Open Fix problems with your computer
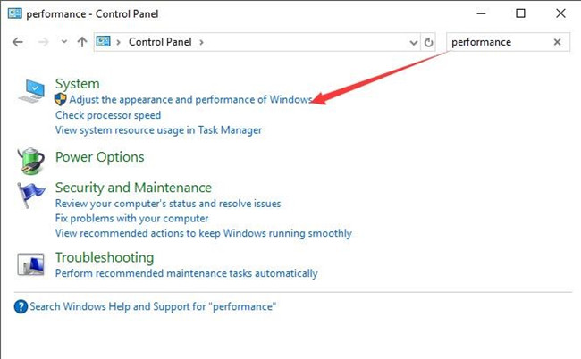This screenshot has width=581, height=359. tap(131, 219)
